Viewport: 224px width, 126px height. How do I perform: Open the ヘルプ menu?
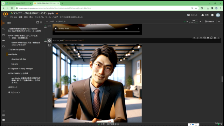click(55, 17)
